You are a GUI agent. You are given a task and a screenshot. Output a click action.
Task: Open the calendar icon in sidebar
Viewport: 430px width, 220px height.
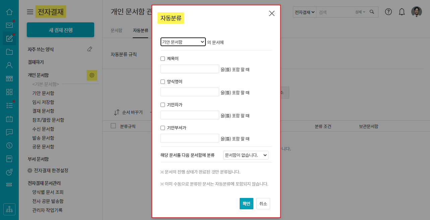pos(9,119)
